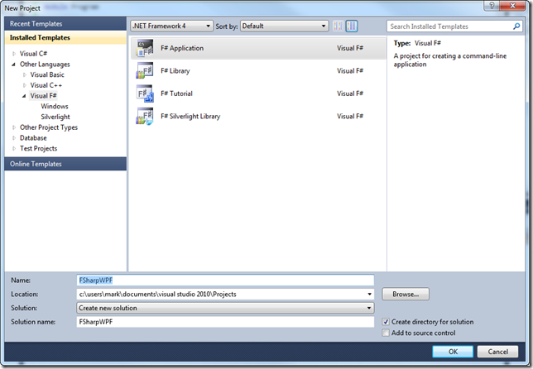Open the Online Templates section
The width and height of the screenshot is (533, 369).
(x=65, y=164)
